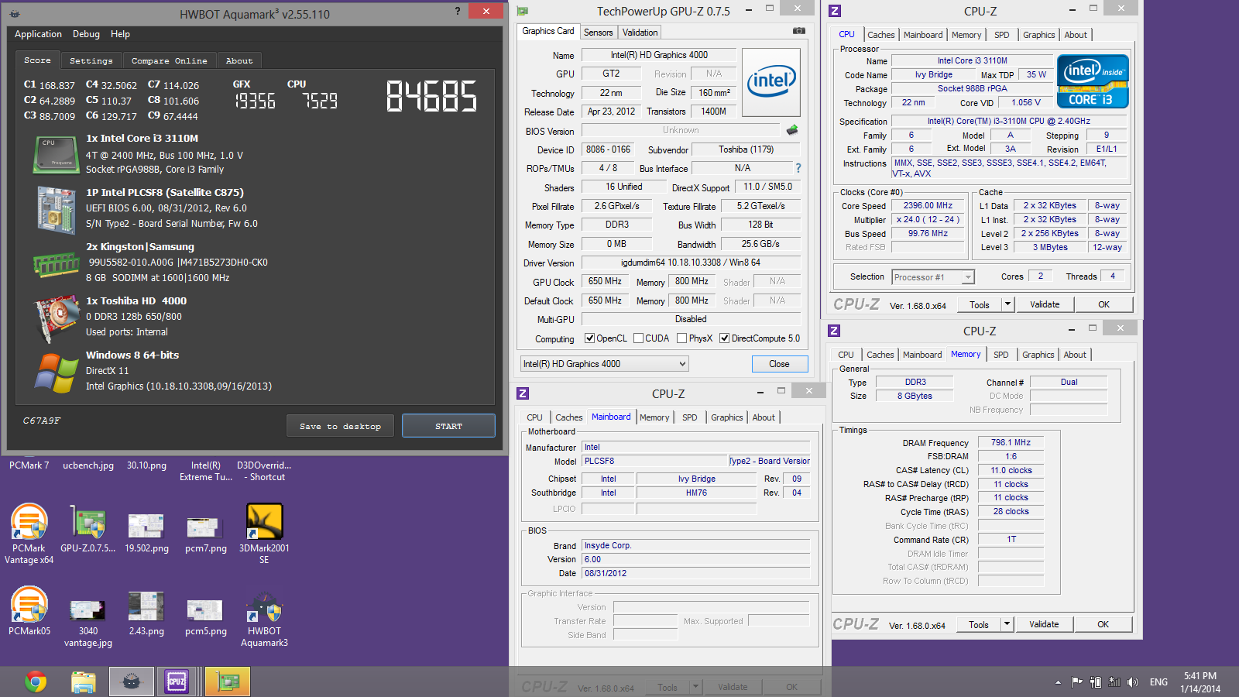Open Caches tab in top CPU-Z

point(880,35)
